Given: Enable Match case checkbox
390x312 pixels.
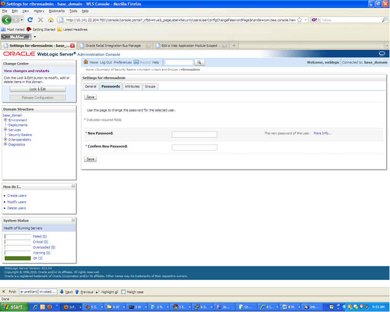Looking at the screenshot, I should point(124,292).
